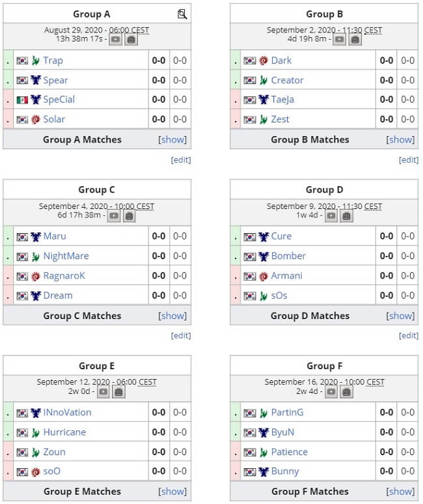The height and width of the screenshot is (504, 423).
Task: Click the Group B calendar icon
Action: 355,40
